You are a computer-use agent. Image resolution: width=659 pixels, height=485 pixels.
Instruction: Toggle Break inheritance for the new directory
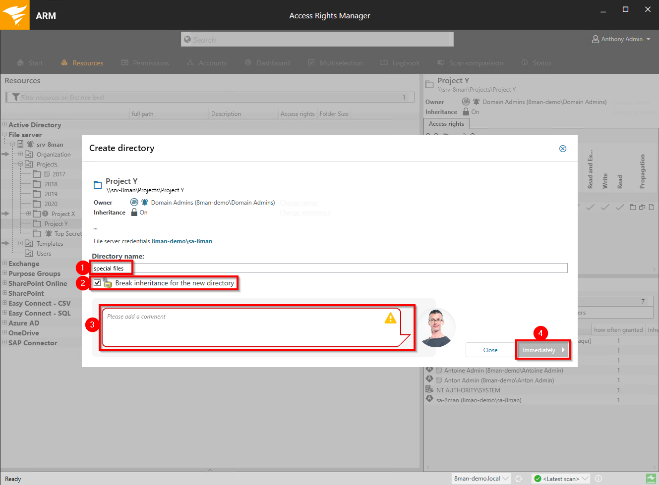point(97,283)
